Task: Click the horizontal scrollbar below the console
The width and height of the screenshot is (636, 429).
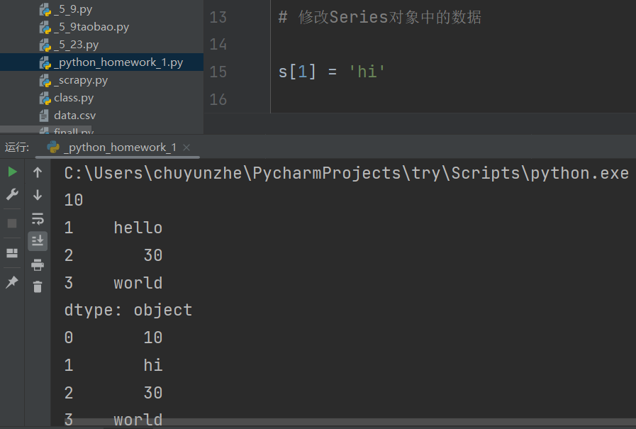Action: (x=340, y=423)
